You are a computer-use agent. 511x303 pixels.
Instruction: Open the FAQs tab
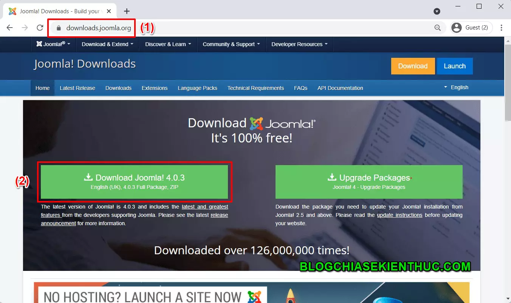click(301, 88)
